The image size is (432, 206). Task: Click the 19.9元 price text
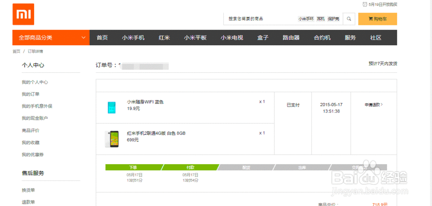pos(133,109)
